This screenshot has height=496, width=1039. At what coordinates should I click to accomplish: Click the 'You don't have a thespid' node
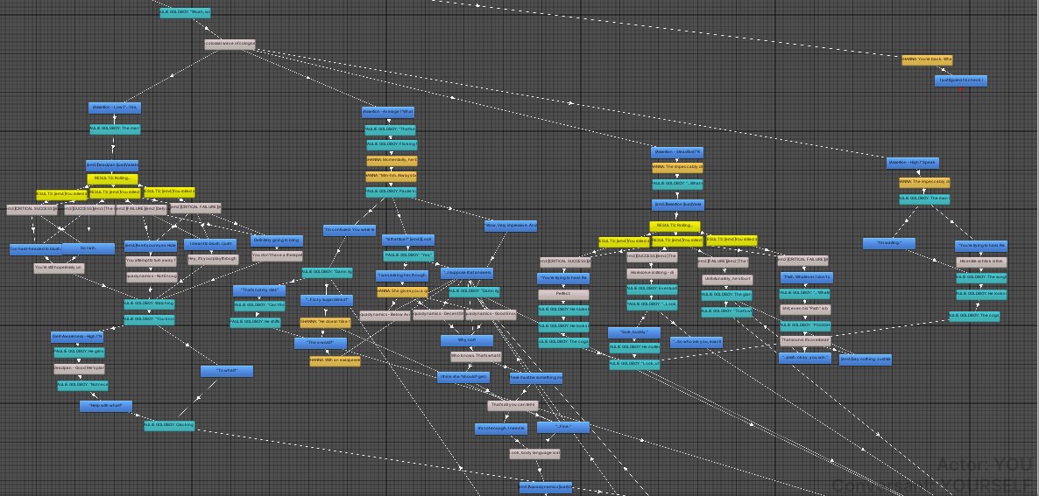[x=277, y=255]
